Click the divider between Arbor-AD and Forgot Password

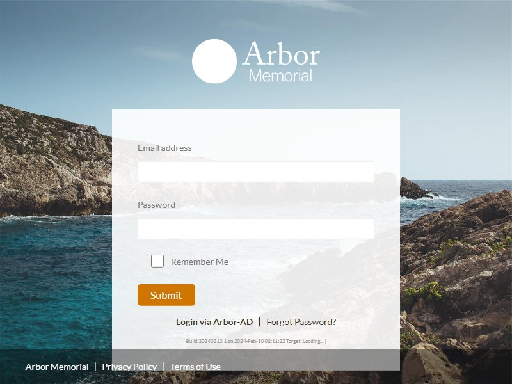260,322
